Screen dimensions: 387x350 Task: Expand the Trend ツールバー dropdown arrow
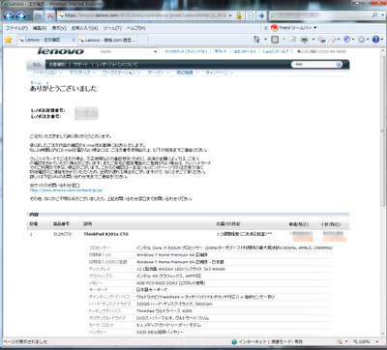[x=315, y=28]
